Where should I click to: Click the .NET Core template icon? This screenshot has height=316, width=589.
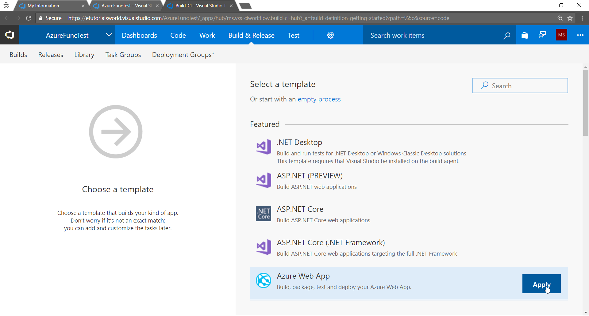(264, 214)
